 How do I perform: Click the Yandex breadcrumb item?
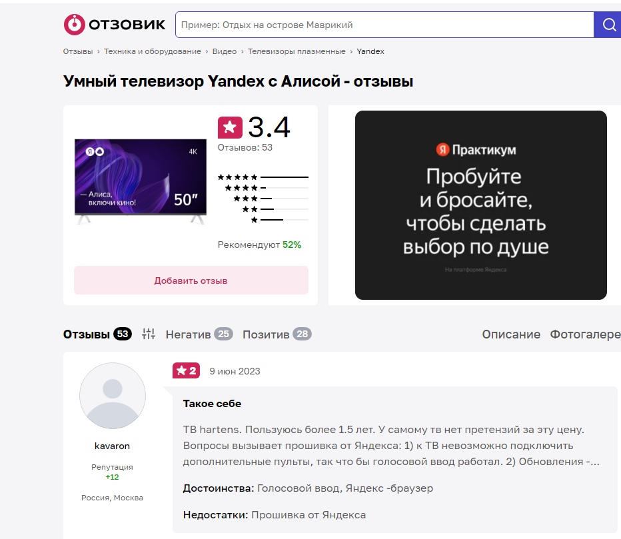[370, 51]
